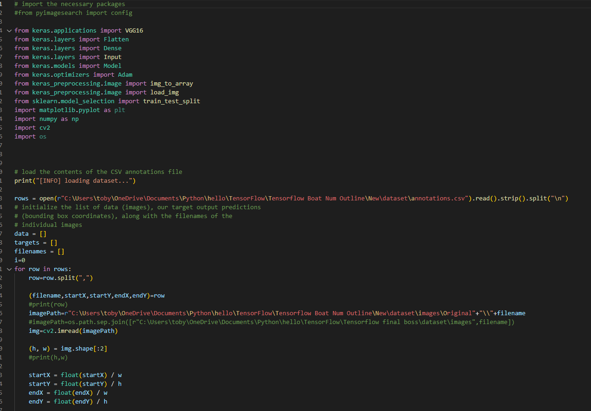Click 'Adam' in the keras.optimizers import

[125, 75]
